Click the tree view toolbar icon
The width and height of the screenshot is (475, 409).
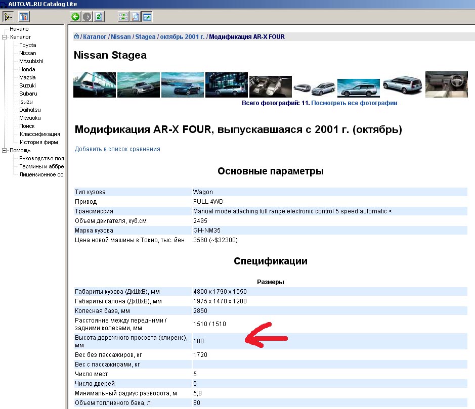click(x=9, y=17)
